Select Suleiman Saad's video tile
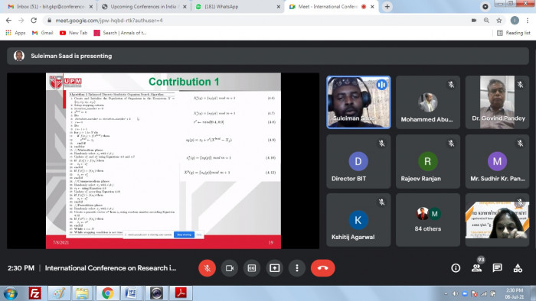Image resolution: width=536 pixels, height=301 pixels. [358, 102]
